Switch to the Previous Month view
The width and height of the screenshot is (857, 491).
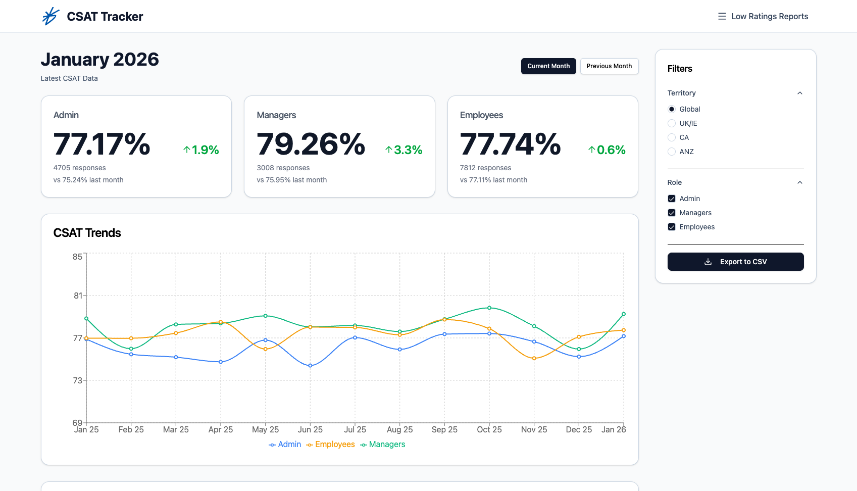[609, 66]
